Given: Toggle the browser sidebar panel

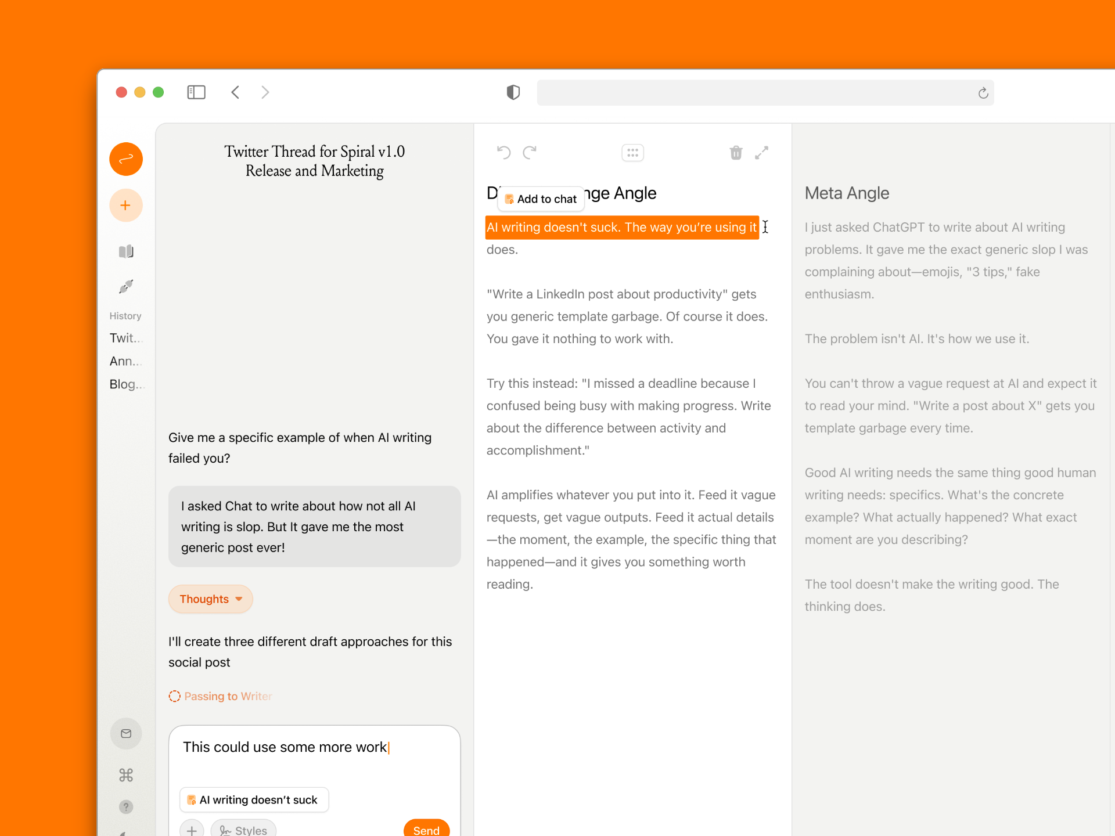Looking at the screenshot, I should point(196,92).
